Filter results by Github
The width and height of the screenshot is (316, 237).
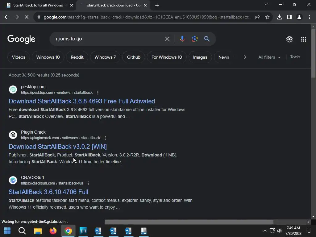pyautogui.click(x=134, y=57)
